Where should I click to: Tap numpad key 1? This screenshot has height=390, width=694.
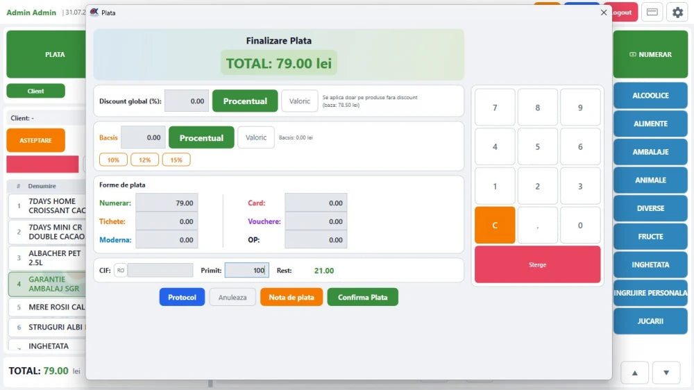pos(495,186)
